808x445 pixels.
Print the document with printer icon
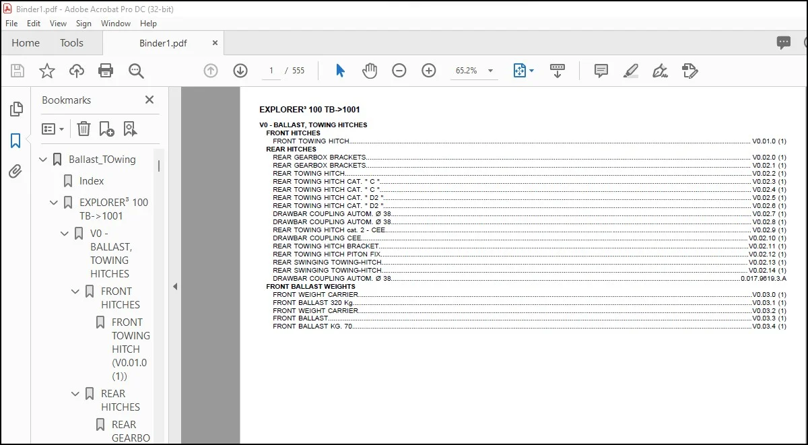pos(106,71)
